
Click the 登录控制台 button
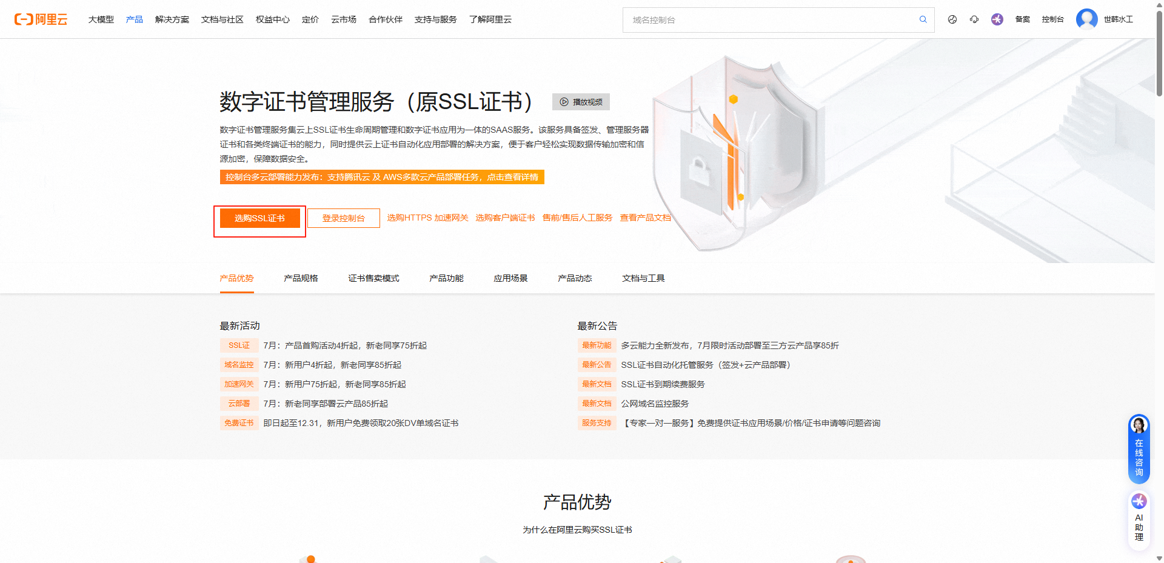tap(344, 218)
